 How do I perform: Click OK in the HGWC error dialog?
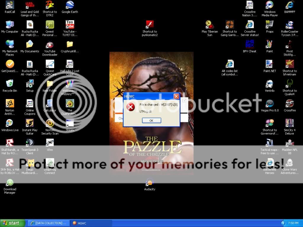151,121
